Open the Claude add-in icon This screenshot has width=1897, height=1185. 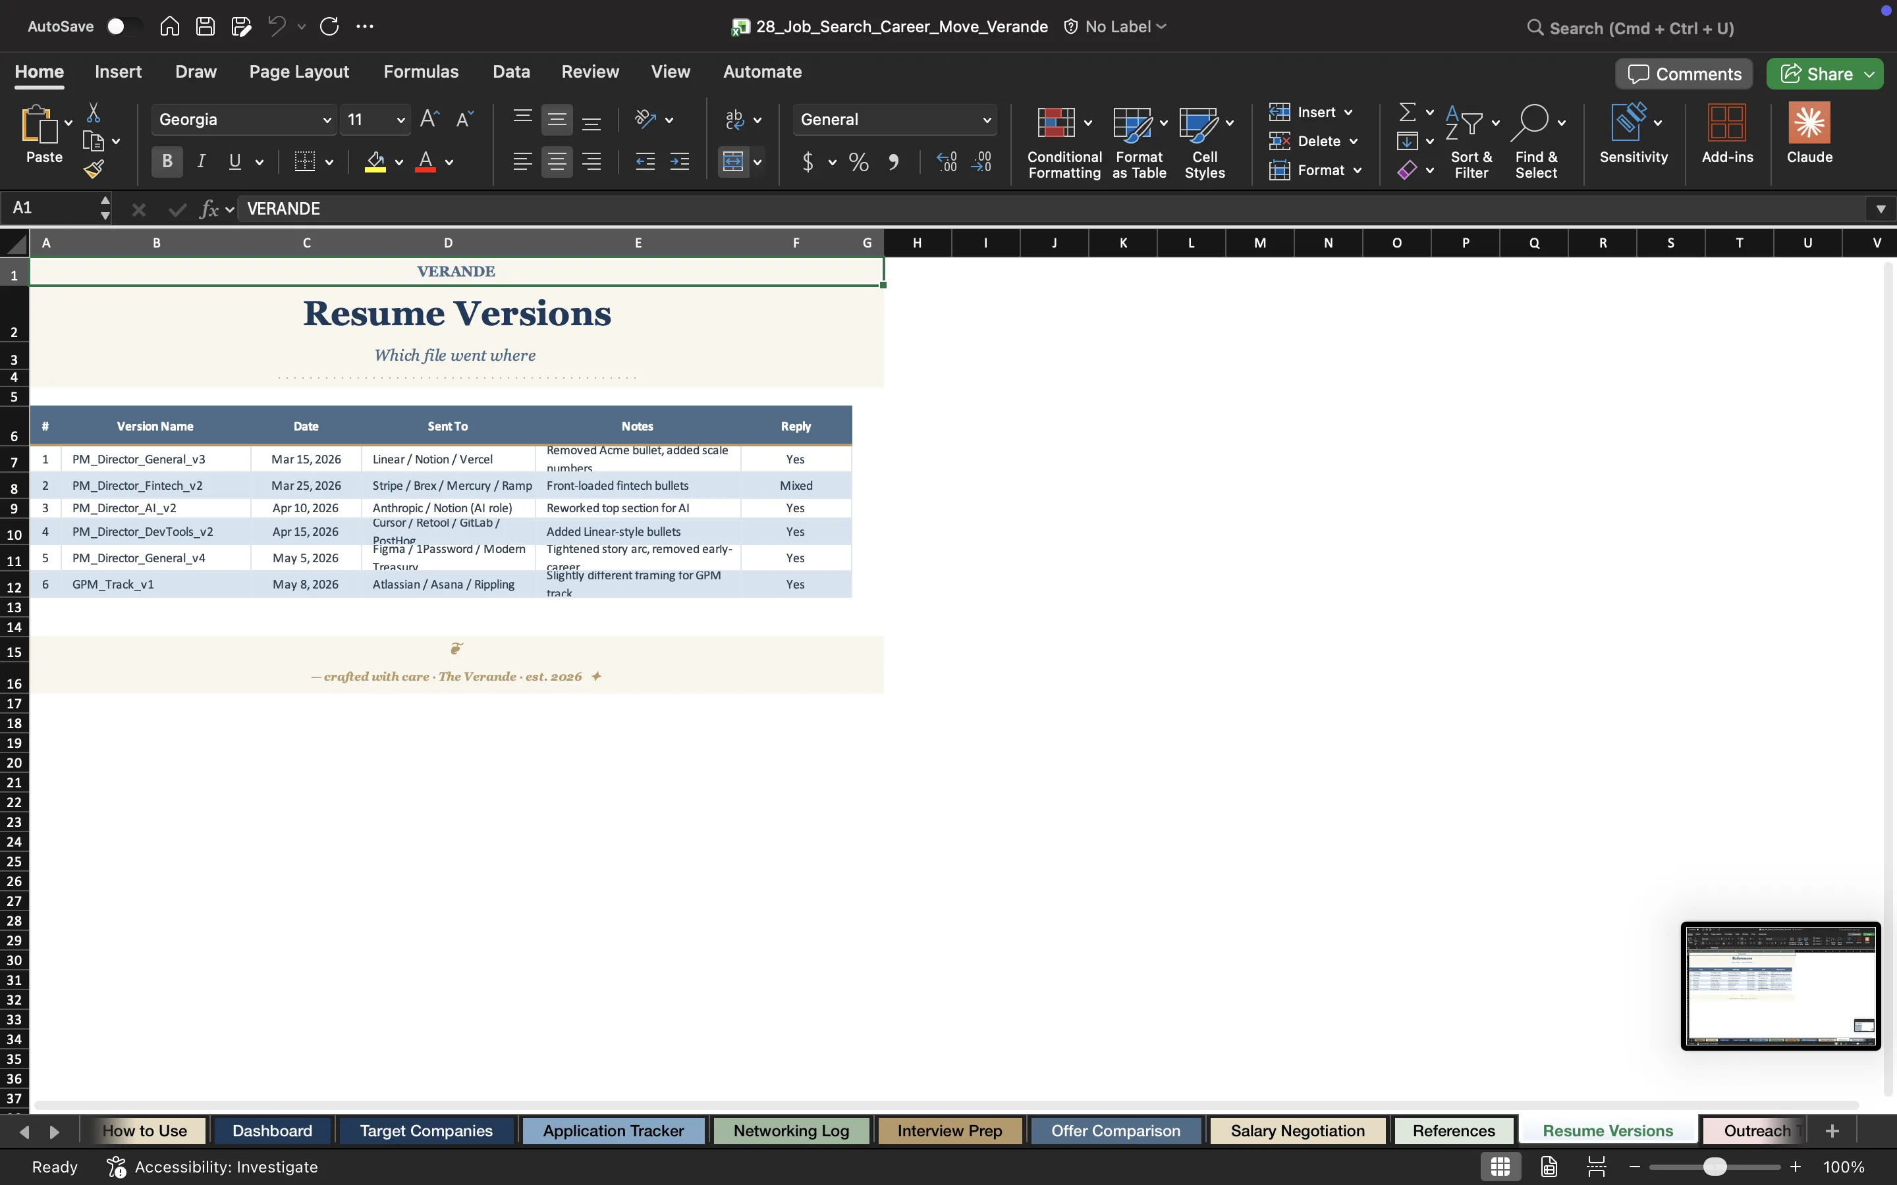tap(1809, 134)
